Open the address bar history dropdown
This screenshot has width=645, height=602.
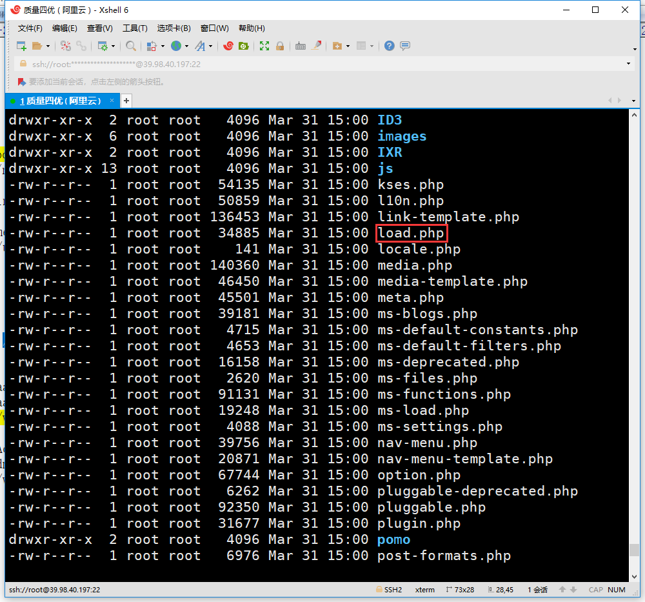[x=629, y=64]
